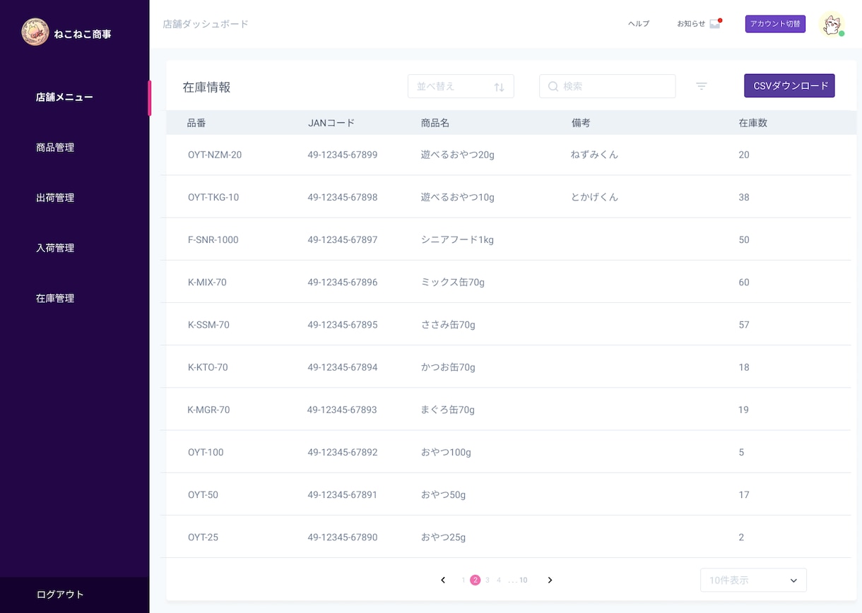Click the F-SNR-1000 item number cell
This screenshot has height=613, width=862.
pos(213,240)
